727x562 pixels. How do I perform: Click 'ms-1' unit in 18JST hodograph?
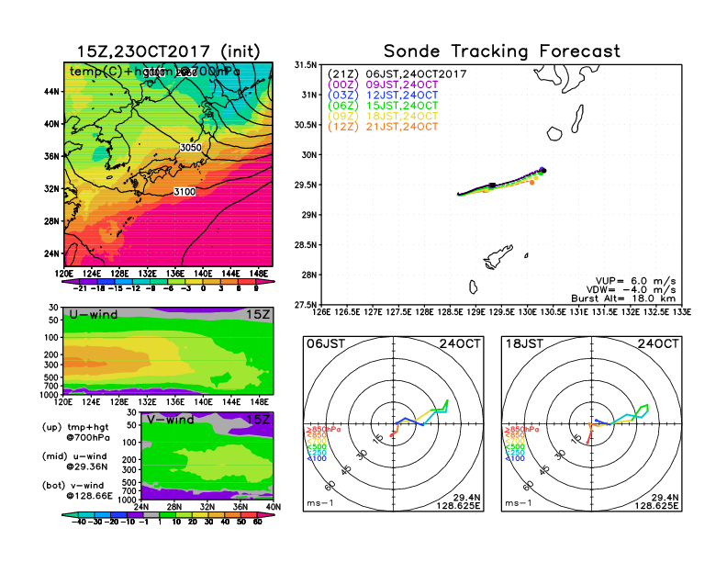[x=519, y=503]
